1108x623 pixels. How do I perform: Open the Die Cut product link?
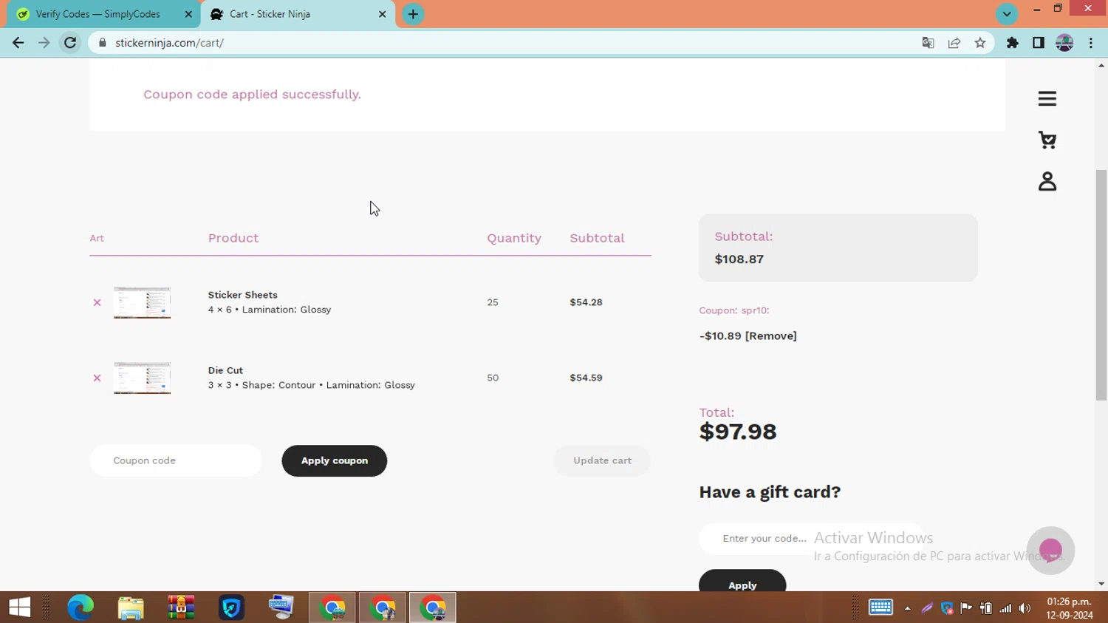point(225,370)
